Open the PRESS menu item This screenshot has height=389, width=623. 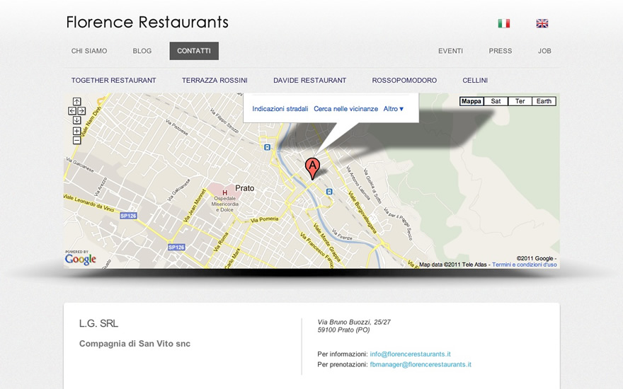click(x=501, y=51)
